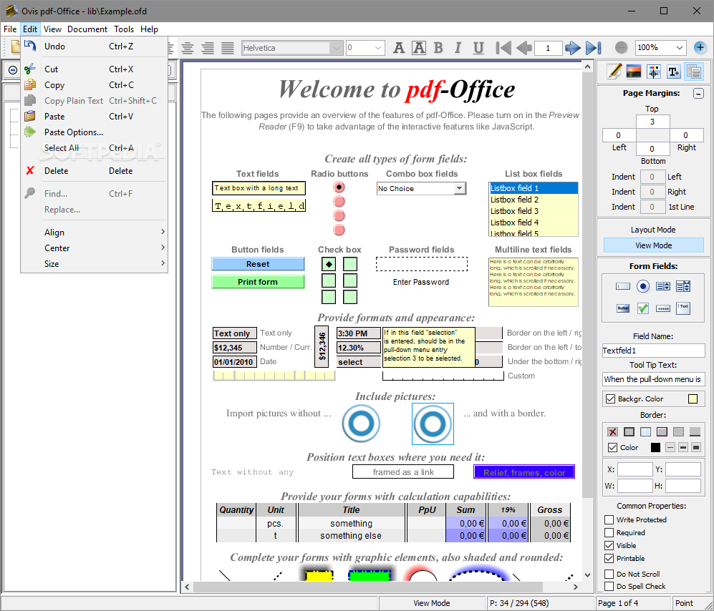The height and width of the screenshot is (611, 714).
Task: Choose the thinnest border line width
Action: 670,447
